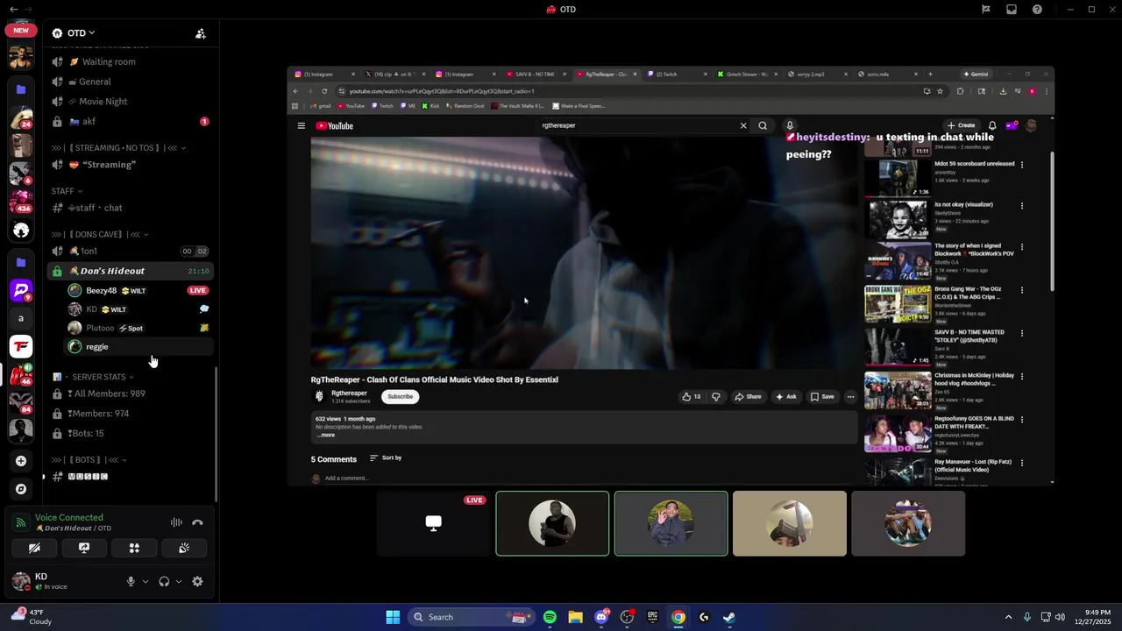This screenshot has width=1122, height=631.
Task: Collapse the STAFF category
Action: (67, 191)
